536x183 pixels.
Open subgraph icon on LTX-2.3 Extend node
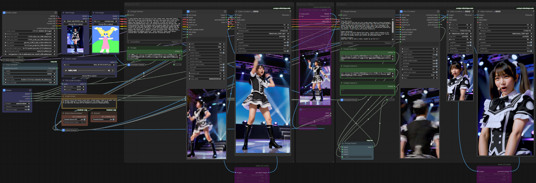click(438, 11)
